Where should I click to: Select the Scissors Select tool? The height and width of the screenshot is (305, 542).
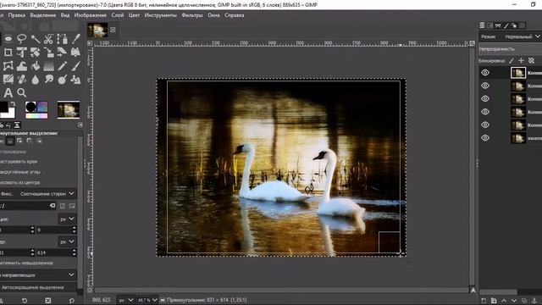(x=49, y=39)
